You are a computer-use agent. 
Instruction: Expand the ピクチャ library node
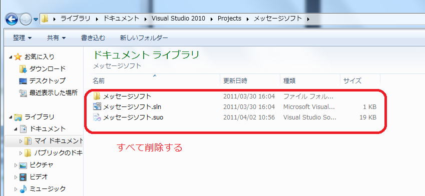(16, 165)
